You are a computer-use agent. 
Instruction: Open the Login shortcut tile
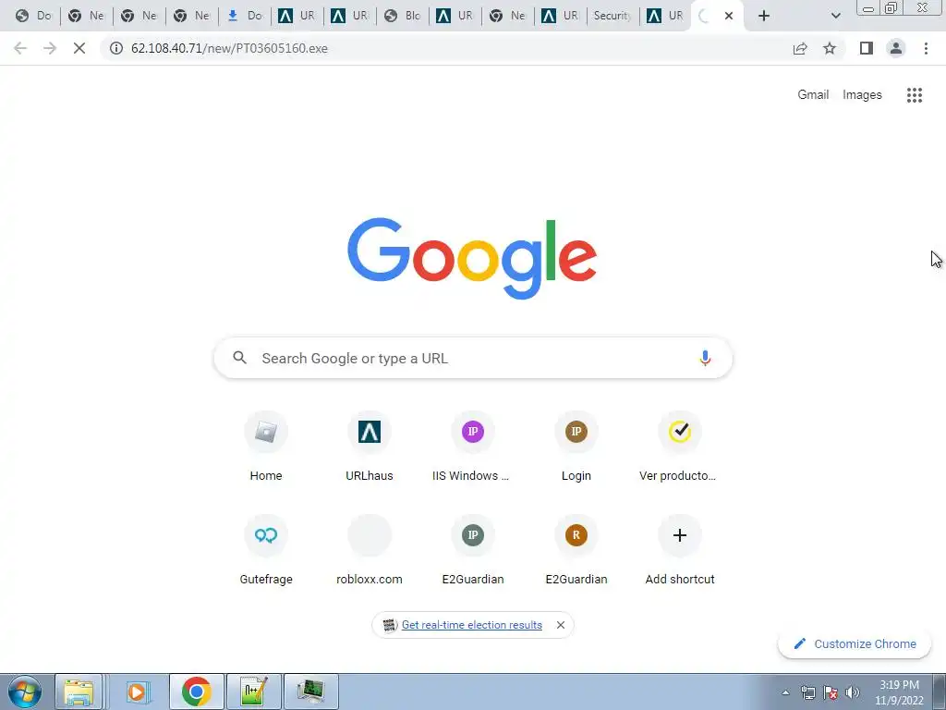576,447
